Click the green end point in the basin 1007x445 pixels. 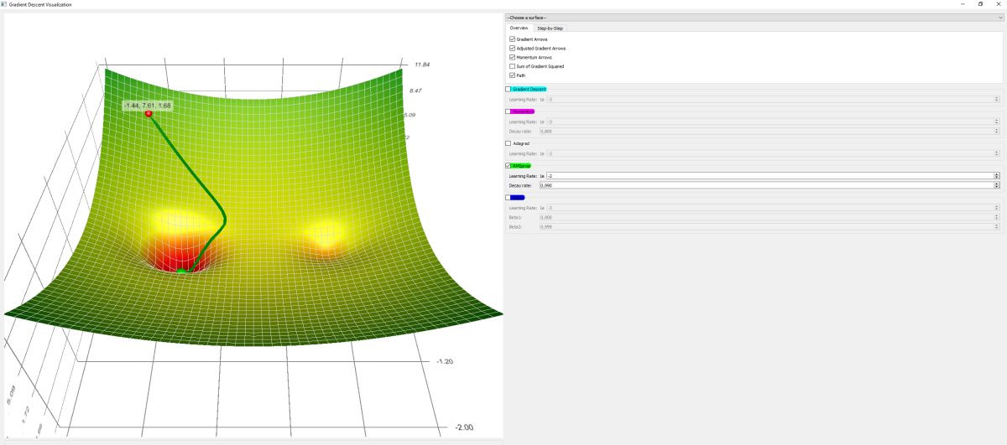pos(181,272)
